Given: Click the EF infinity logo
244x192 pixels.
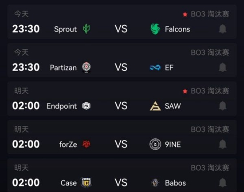Looking at the screenshot, I should point(155,68).
